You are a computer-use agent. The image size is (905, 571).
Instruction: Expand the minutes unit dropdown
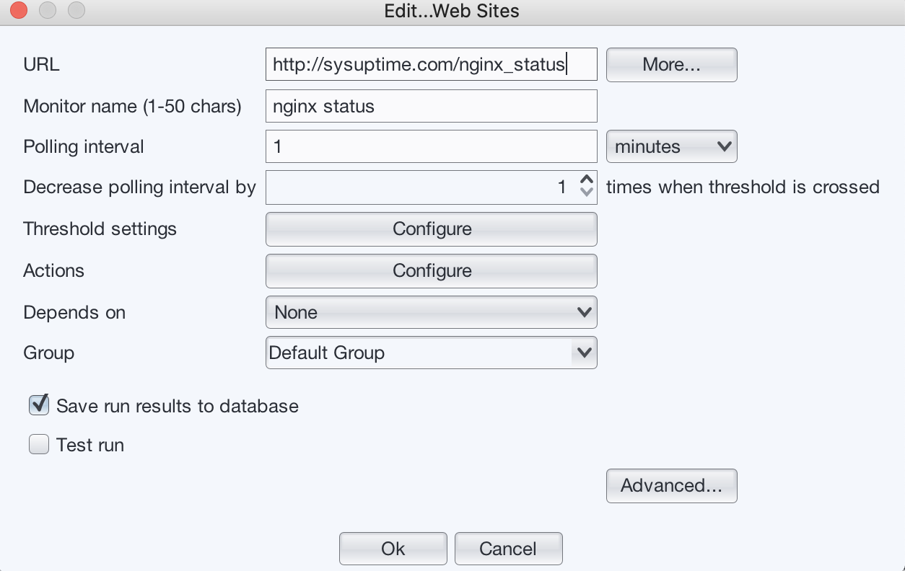[671, 146]
